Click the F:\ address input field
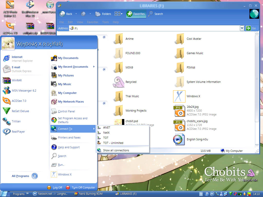Image resolution: width=263 pixels, height=197 pixels. [154, 28]
